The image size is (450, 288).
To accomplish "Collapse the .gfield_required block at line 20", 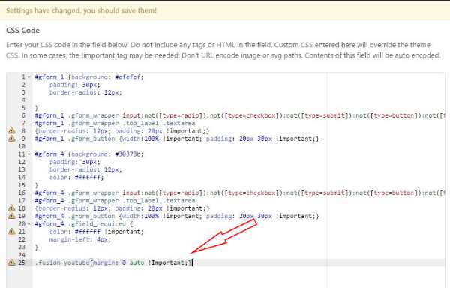I will click(29, 223).
